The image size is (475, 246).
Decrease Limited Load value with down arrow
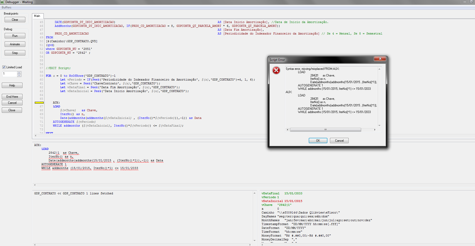19,75
